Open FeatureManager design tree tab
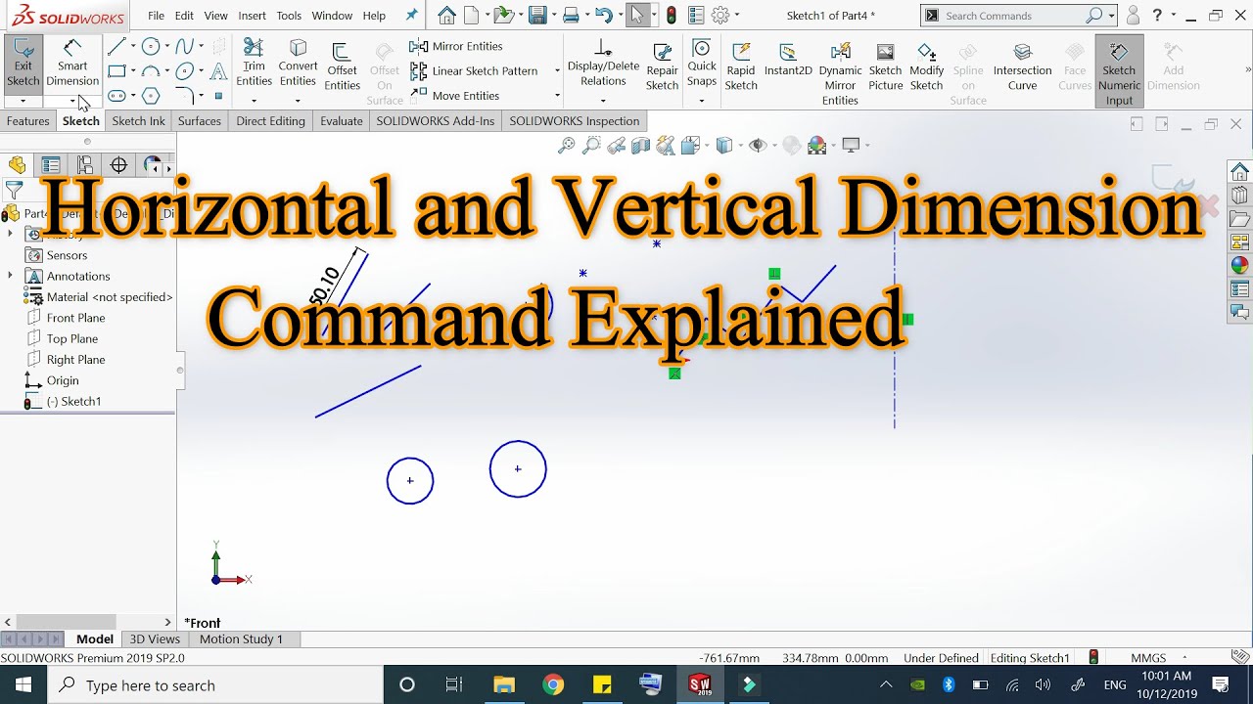 pyautogui.click(x=17, y=165)
